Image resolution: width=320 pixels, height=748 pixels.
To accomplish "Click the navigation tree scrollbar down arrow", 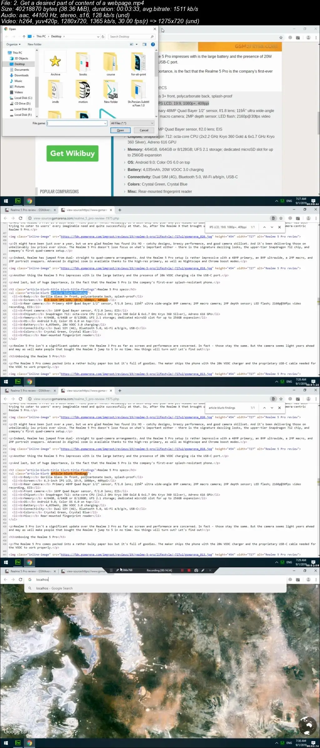I will pos(37,116).
